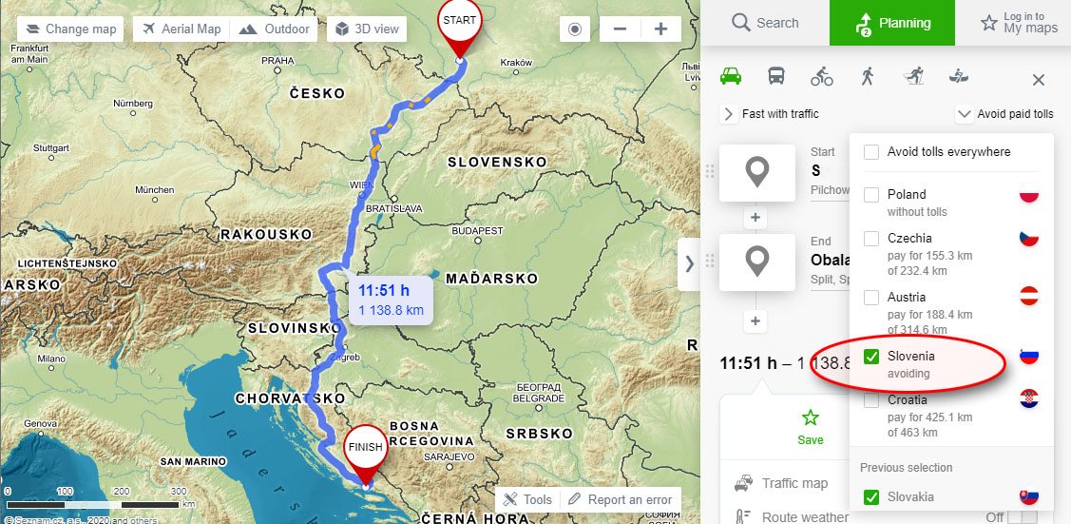Switch to the Search tab
This screenshot has height=524, width=1071.
point(765,23)
